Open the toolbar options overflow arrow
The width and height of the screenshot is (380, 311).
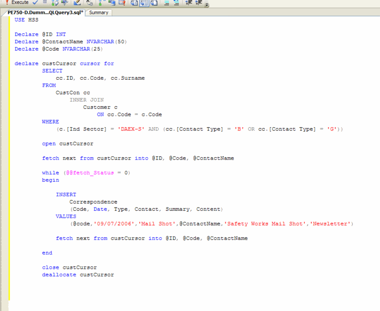207,4
